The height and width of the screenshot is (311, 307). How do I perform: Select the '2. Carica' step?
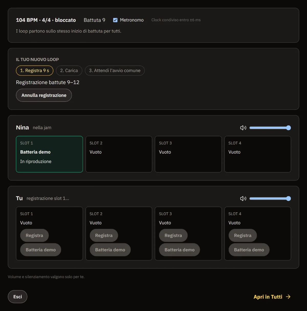tap(69, 71)
